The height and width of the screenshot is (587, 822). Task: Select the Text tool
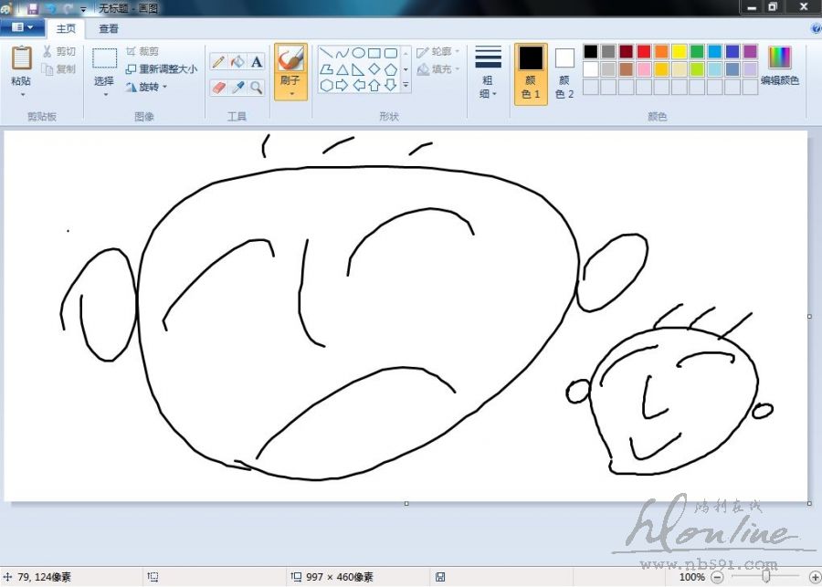257,62
